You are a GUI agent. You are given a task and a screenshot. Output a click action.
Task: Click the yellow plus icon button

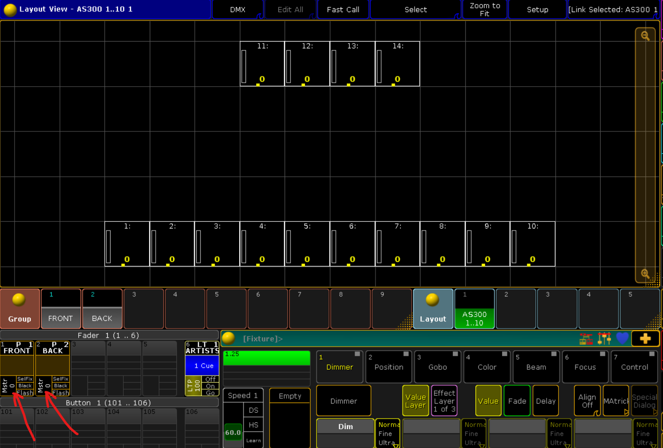(x=645, y=338)
